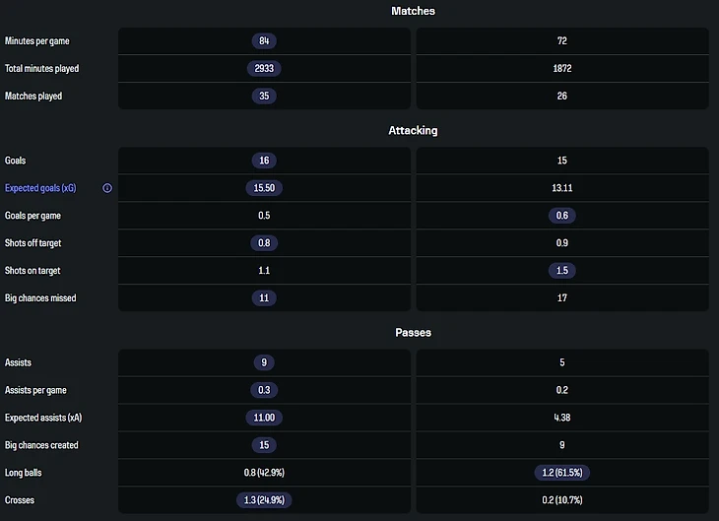Click the Matches section heading
Screen dimensions: 719x521
click(413, 11)
